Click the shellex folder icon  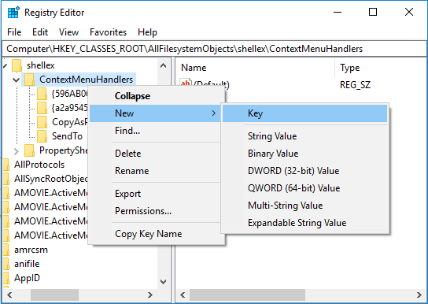[17, 65]
